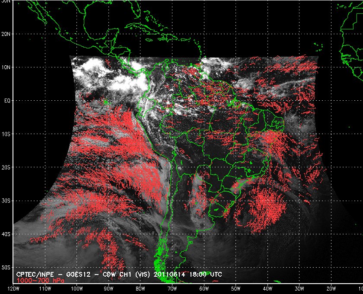Screen dimensions: 363x294
Task: Click the red 1000-700 hPa legend text
Action: point(40,280)
